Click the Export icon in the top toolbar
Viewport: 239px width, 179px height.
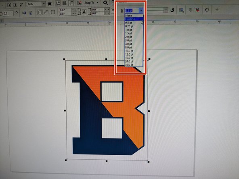15,5
